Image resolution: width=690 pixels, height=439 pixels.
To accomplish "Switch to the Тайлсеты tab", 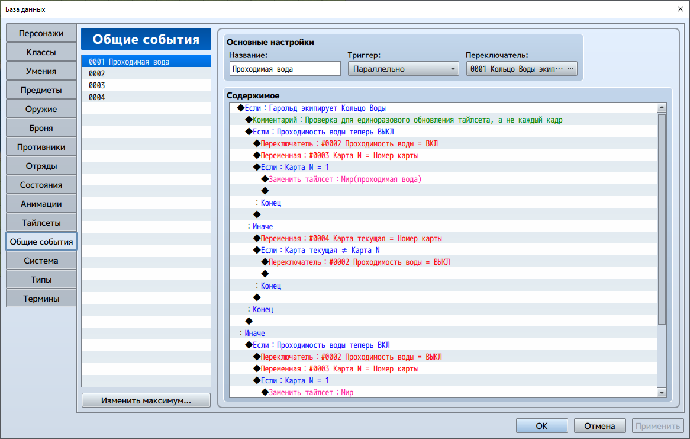I will 41,223.
